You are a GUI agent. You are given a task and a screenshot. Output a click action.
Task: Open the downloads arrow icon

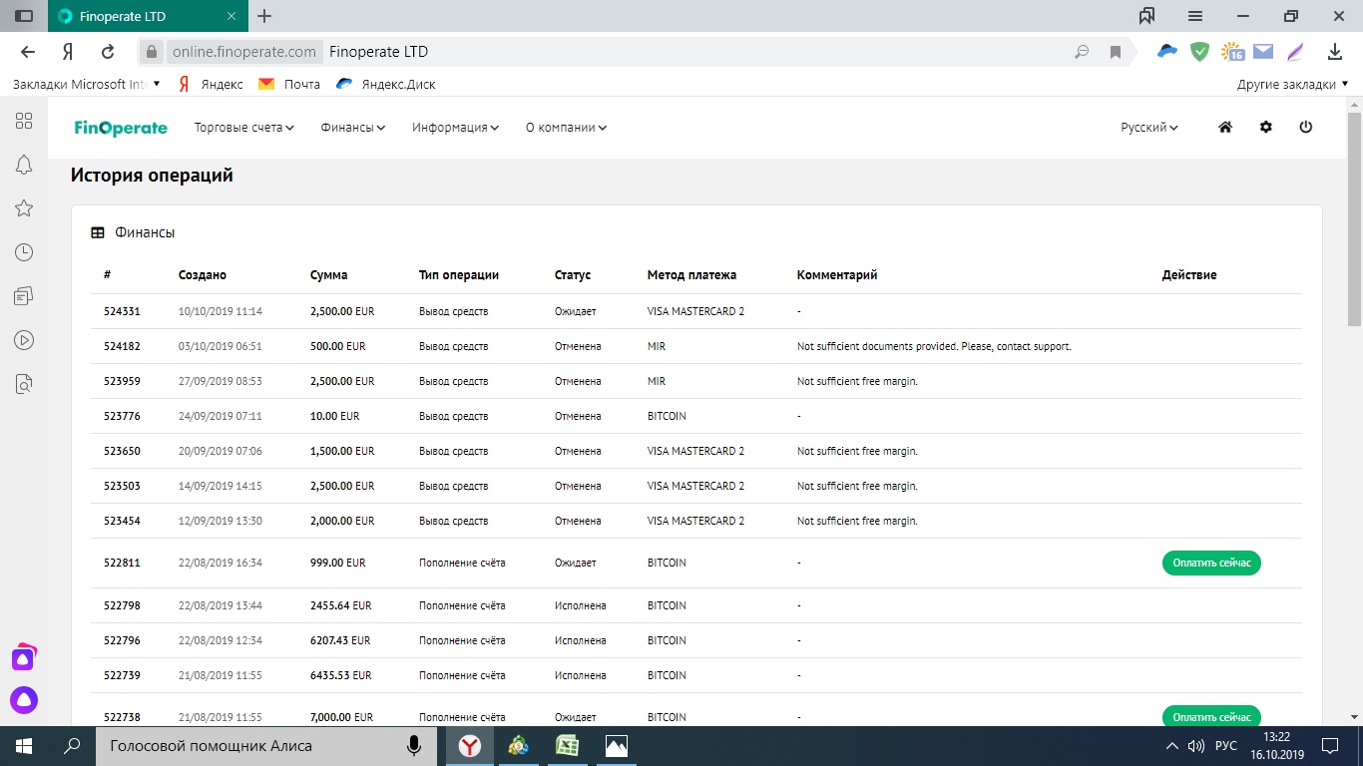tap(1335, 52)
